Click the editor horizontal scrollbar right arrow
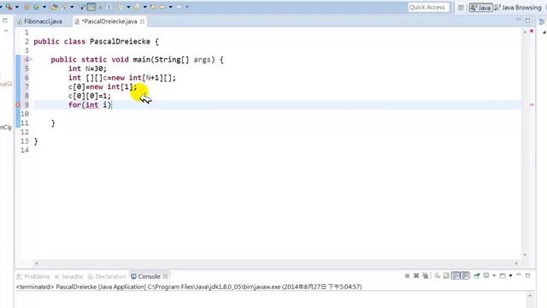 click(516, 264)
